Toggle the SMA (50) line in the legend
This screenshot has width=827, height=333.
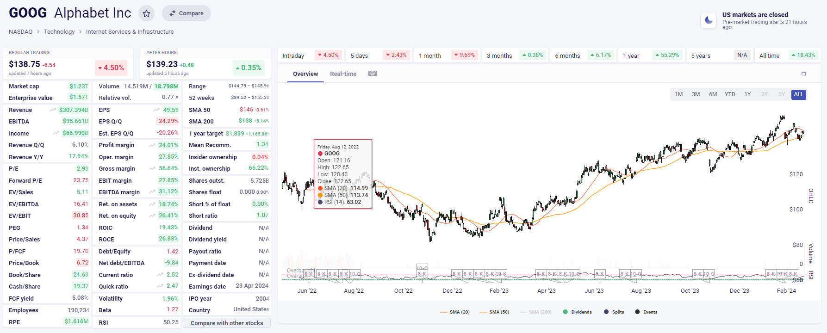pyautogui.click(x=494, y=312)
